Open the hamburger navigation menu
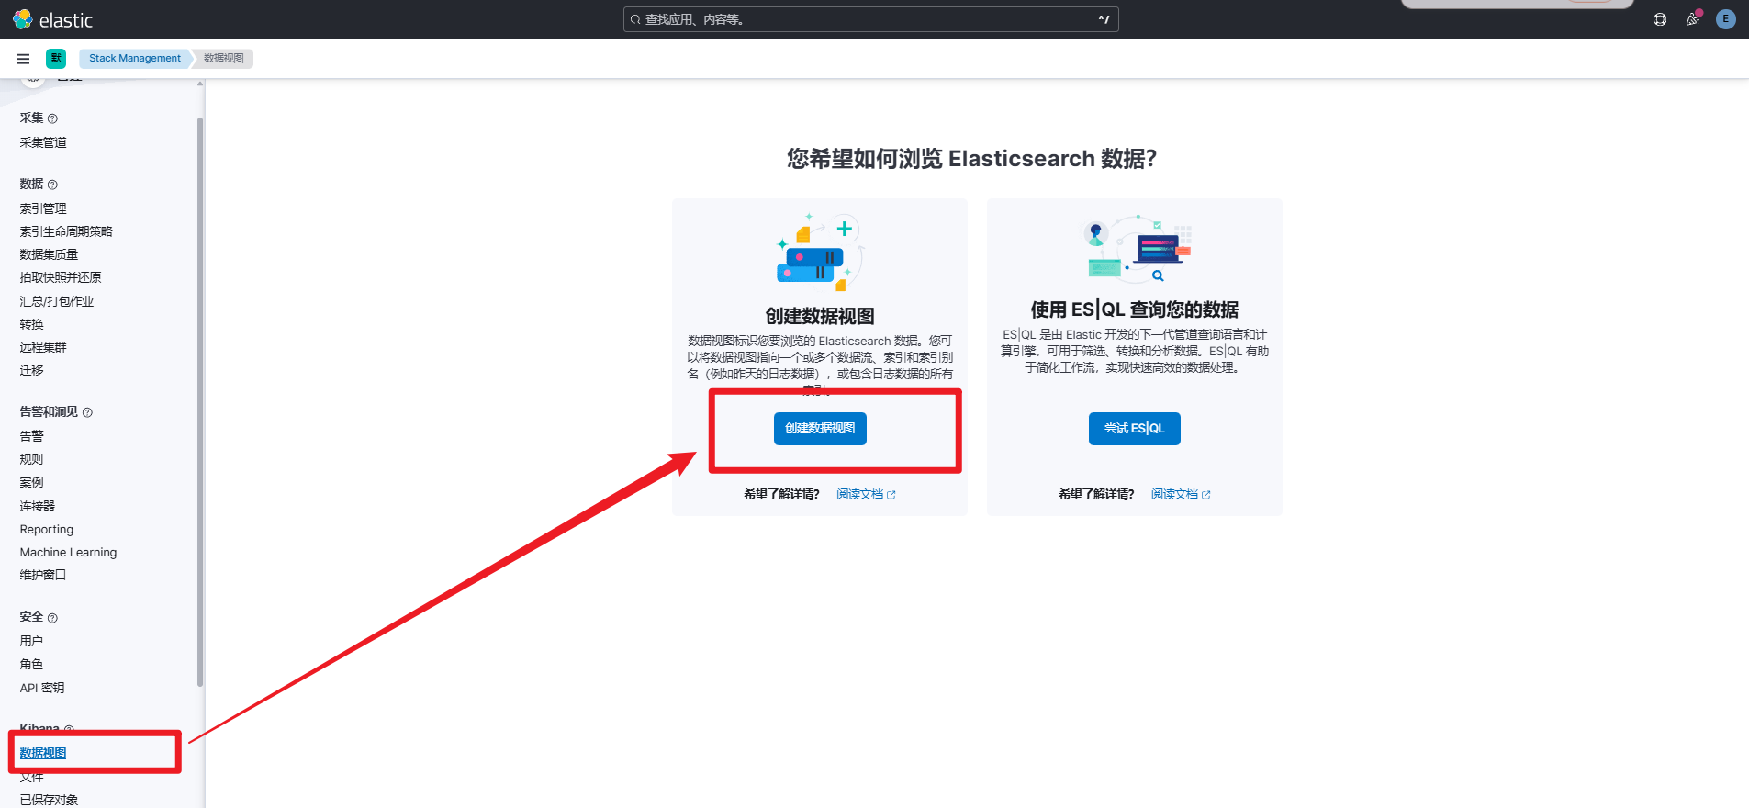Screen dimensions: 1749x808 point(23,59)
